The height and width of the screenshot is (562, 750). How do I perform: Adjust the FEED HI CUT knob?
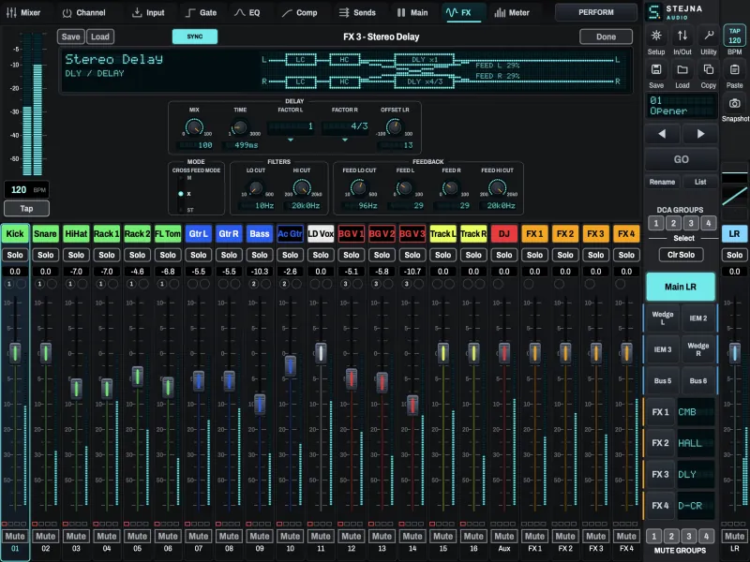coord(497,188)
